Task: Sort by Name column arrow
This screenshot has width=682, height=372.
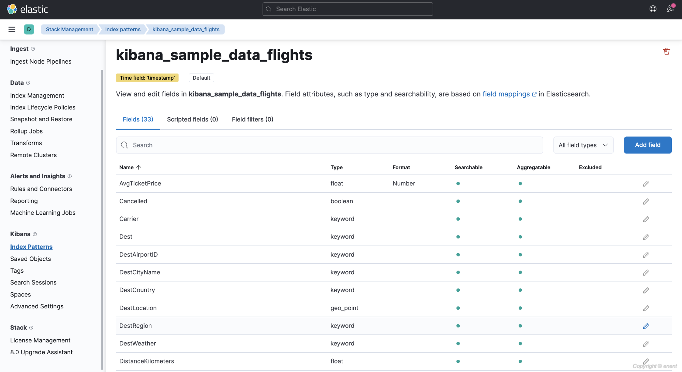Action: click(138, 167)
